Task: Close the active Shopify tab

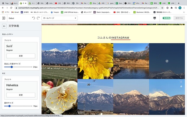Action: click(25, 3)
